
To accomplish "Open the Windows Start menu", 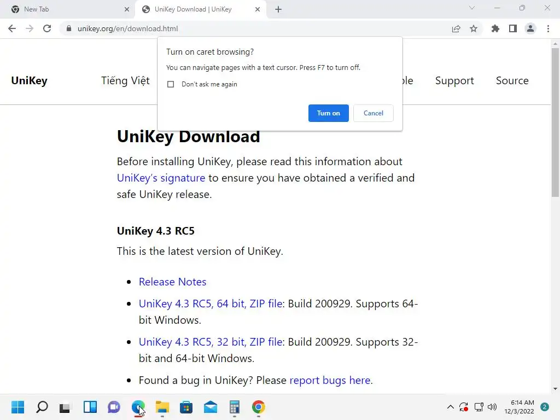I will (x=17, y=407).
